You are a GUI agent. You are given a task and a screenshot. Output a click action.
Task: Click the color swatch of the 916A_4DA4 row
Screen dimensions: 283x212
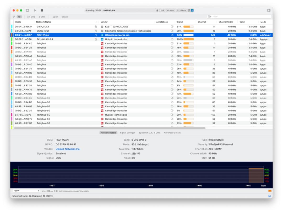12,27
